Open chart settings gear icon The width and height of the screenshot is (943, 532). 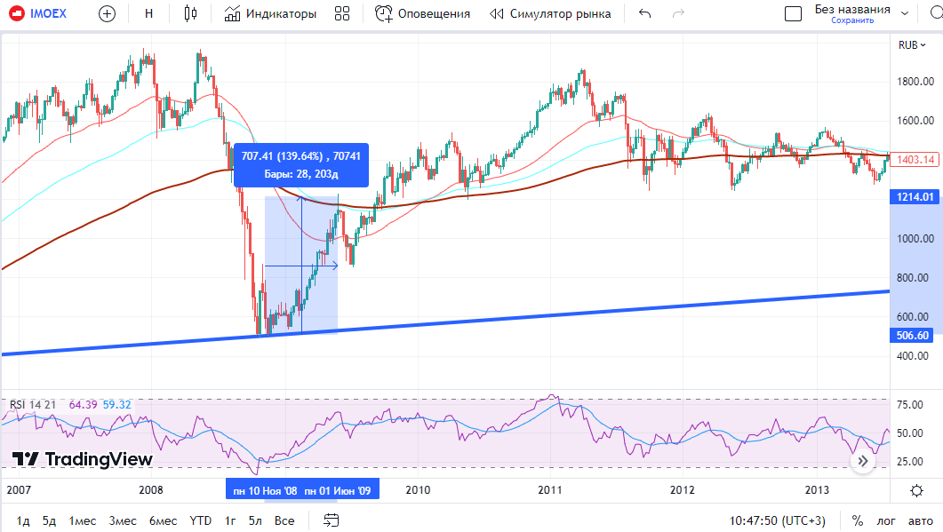[x=916, y=490]
